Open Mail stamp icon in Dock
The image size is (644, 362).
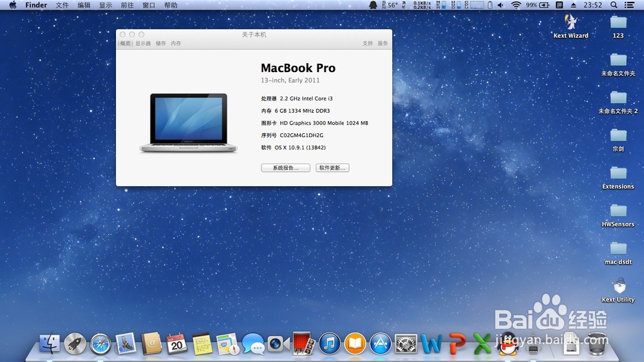point(126,343)
